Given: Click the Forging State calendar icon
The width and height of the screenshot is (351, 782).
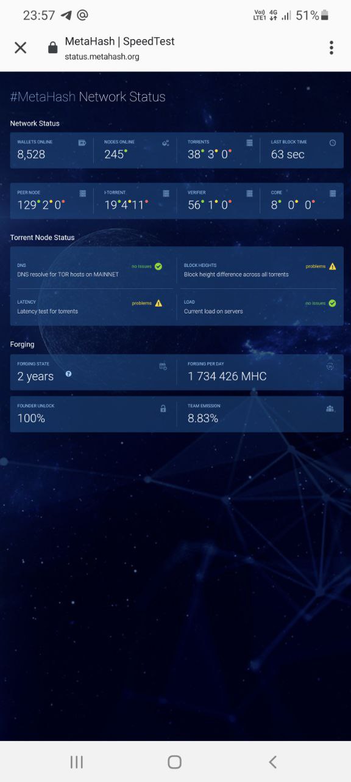Looking at the screenshot, I should click(163, 366).
